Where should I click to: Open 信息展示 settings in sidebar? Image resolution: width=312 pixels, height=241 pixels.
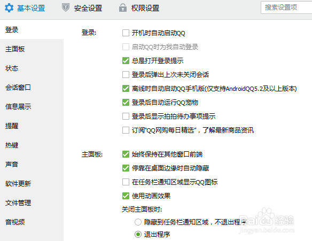pos(32,107)
